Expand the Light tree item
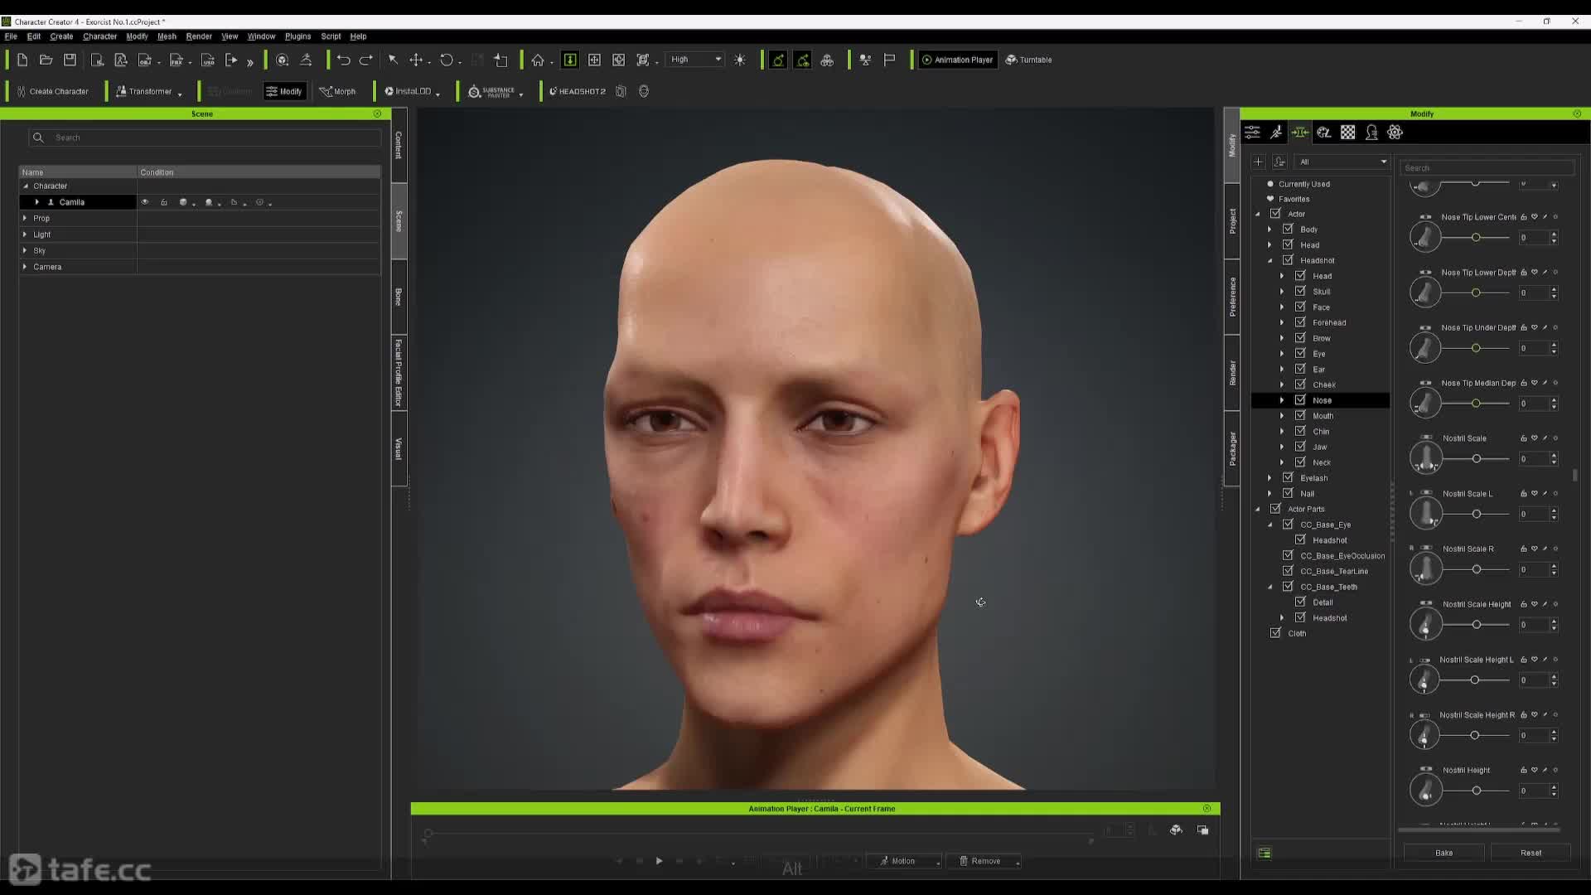The image size is (1591, 895). 25,235
